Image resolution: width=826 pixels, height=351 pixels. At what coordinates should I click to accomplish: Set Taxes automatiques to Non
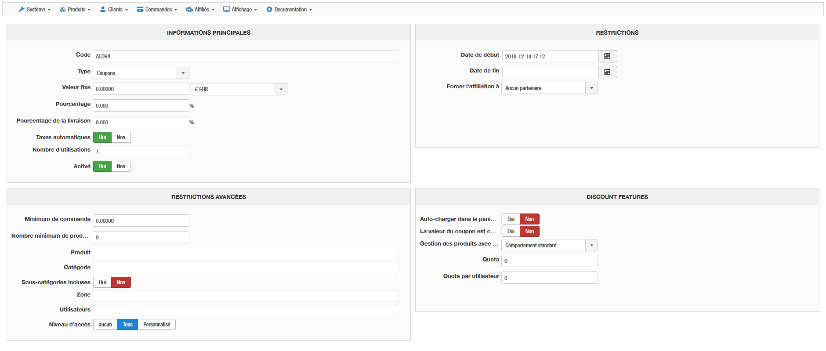coord(121,138)
